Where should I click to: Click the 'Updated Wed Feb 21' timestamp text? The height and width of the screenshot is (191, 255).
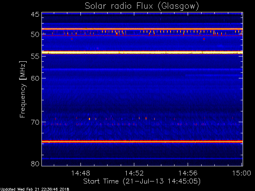point(35,189)
